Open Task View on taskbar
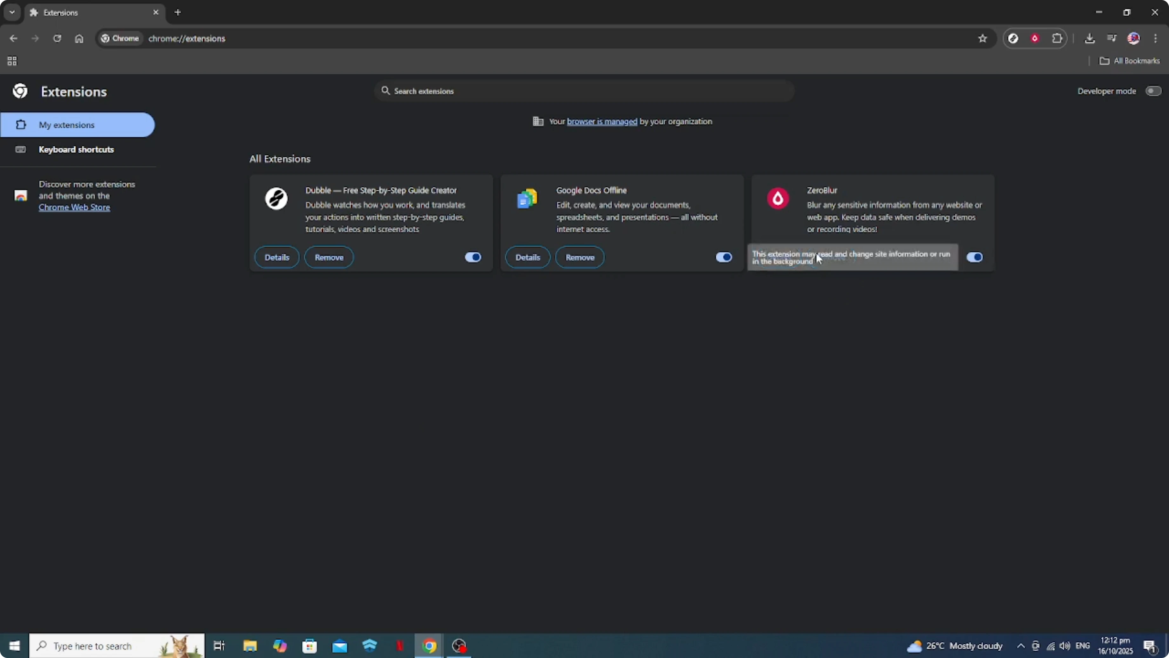The width and height of the screenshot is (1169, 658). [x=219, y=646]
